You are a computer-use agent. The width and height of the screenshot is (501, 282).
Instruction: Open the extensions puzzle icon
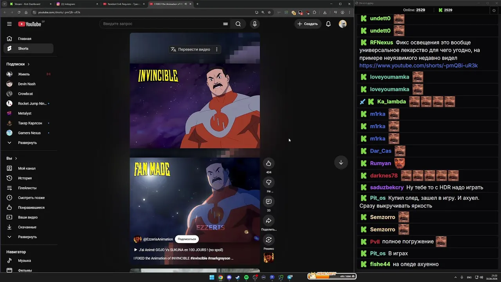pyautogui.click(x=314, y=12)
